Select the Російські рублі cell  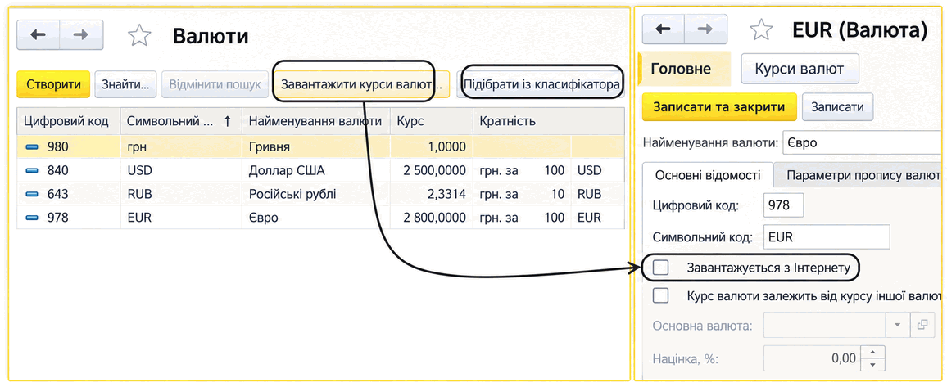[x=316, y=194]
